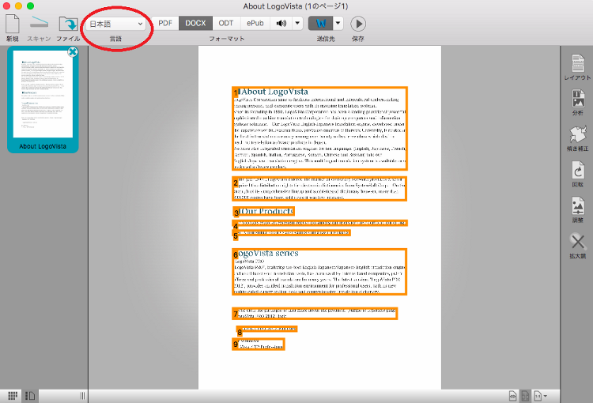Click the fit-page zoom icon
The image size is (593, 403).
[525, 396]
